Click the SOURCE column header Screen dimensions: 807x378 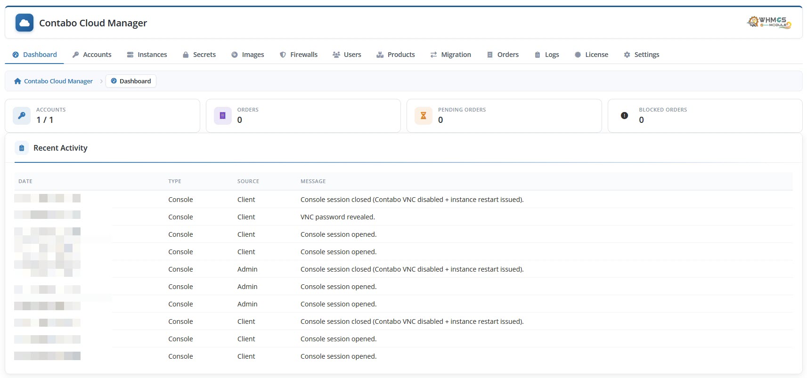coord(248,181)
